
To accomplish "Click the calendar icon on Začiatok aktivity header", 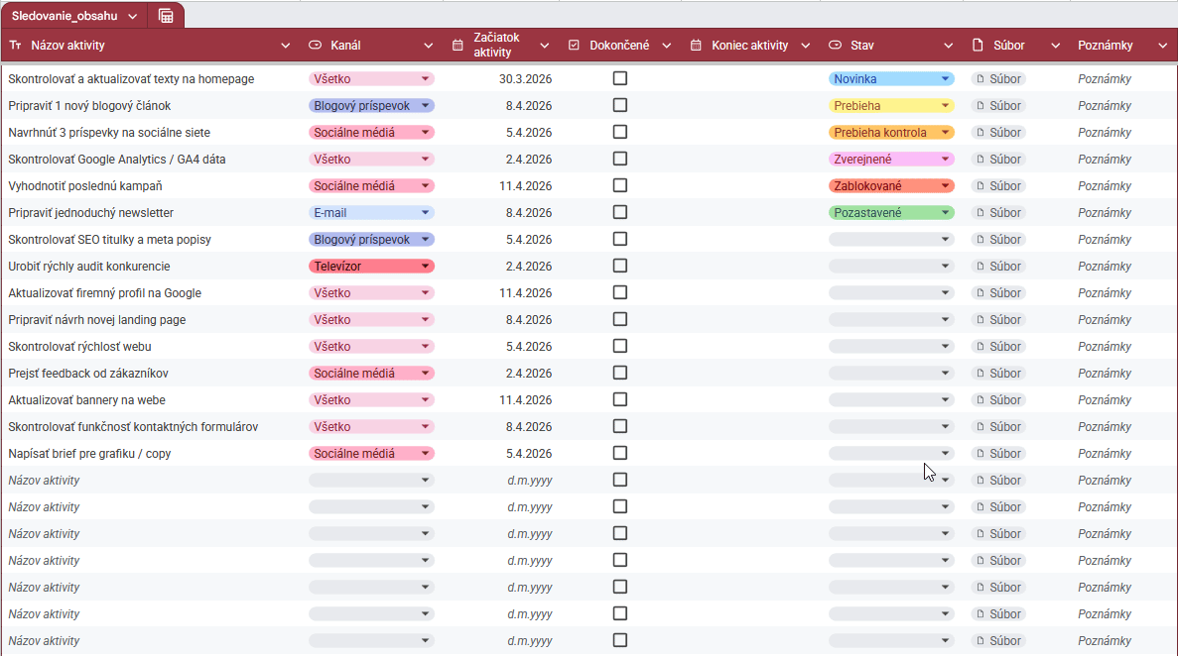I will pyautogui.click(x=456, y=45).
